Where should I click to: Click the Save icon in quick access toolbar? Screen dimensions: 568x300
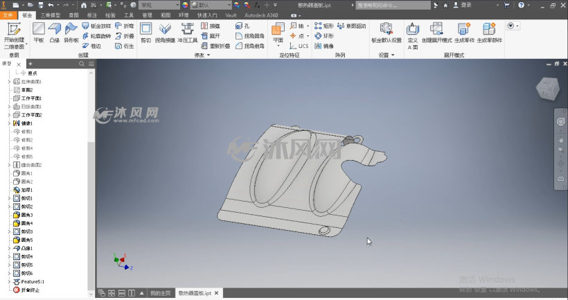click(x=41, y=5)
